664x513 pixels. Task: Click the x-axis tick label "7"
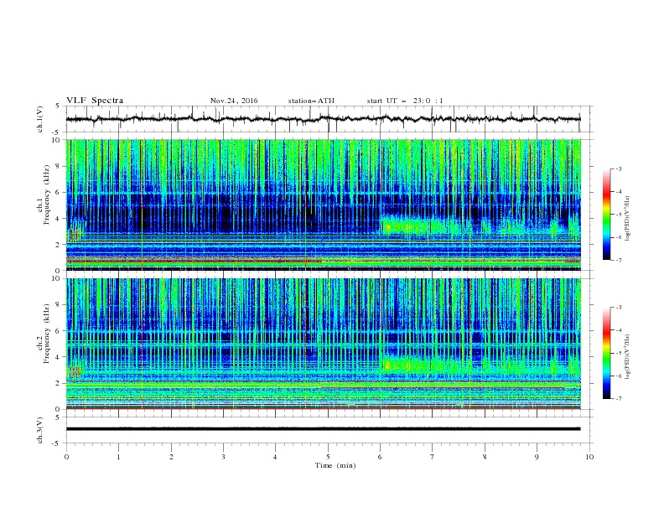click(x=433, y=457)
